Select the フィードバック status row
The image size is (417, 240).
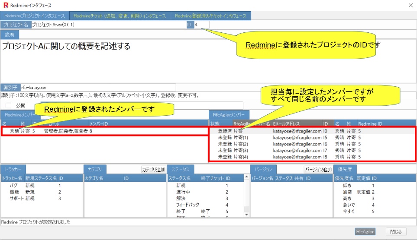(206, 205)
